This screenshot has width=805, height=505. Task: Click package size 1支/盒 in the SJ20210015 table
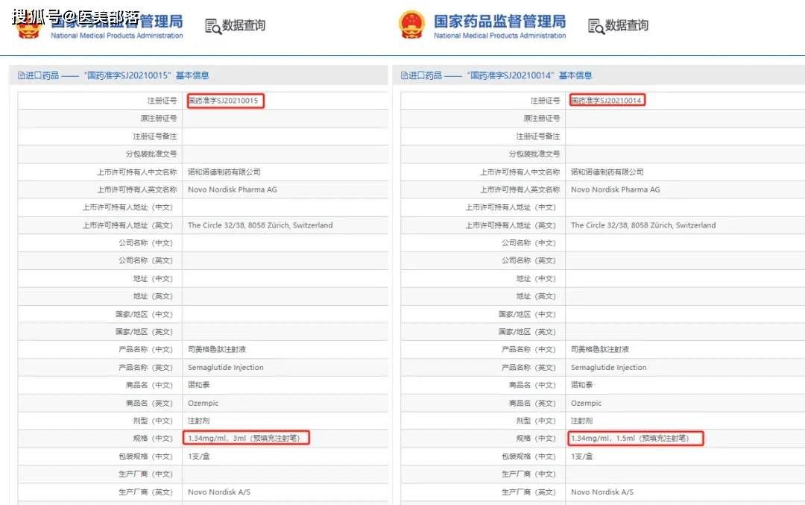click(199, 457)
